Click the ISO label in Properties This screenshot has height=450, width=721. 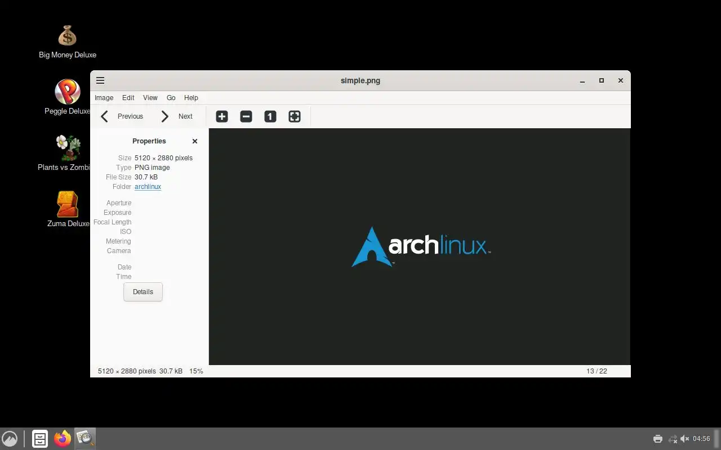(x=126, y=232)
